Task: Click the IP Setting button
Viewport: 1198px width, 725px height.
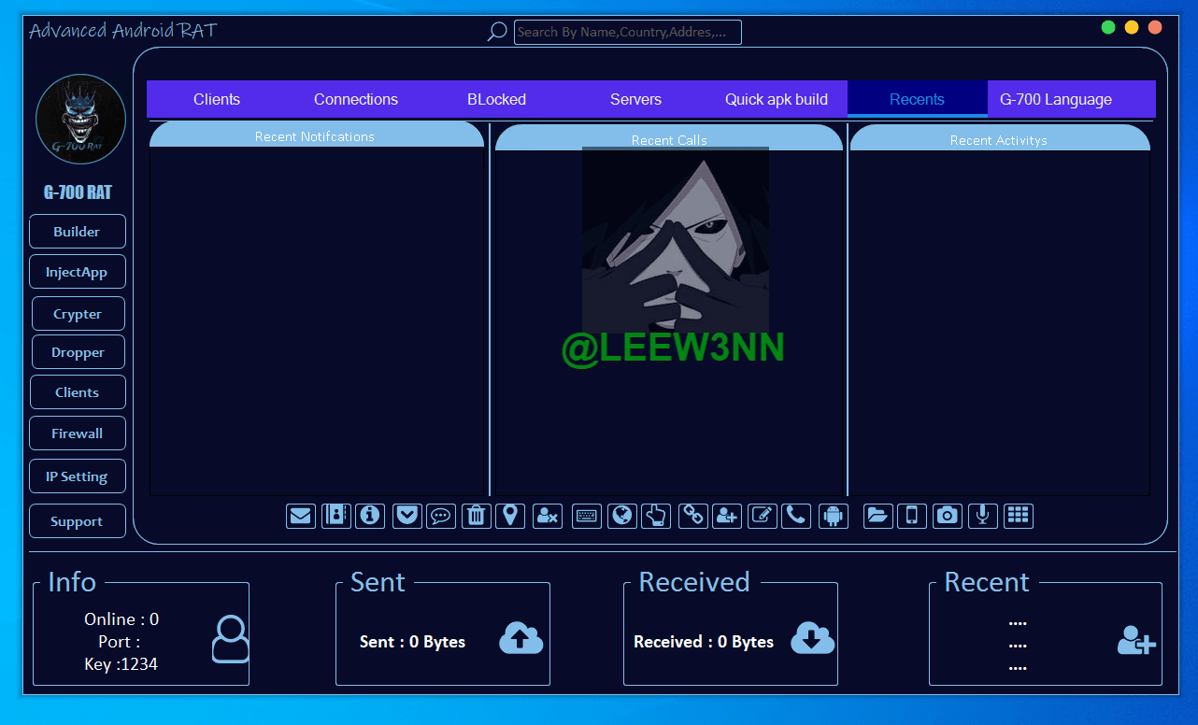Action: point(77,476)
